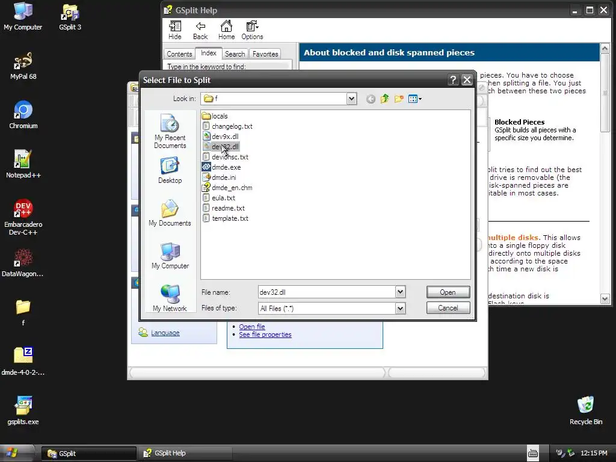Image resolution: width=616 pixels, height=462 pixels.
Task: Select the locals folder in file list
Action: tap(215, 116)
